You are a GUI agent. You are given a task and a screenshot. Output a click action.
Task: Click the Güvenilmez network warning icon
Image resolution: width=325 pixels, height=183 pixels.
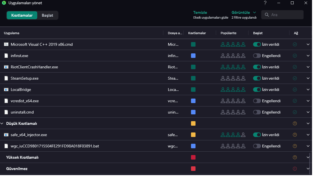click(x=295, y=169)
